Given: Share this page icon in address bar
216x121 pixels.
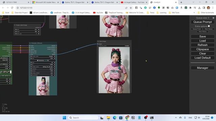Looking at the screenshot, I should coord(126,8).
